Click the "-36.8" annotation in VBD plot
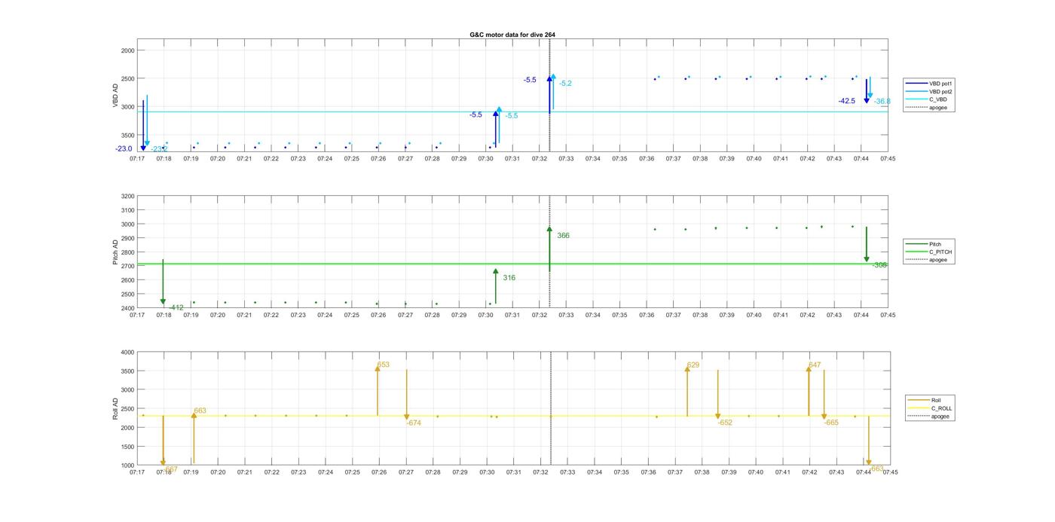1055x522 pixels. pyautogui.click(x=882, y=101)
